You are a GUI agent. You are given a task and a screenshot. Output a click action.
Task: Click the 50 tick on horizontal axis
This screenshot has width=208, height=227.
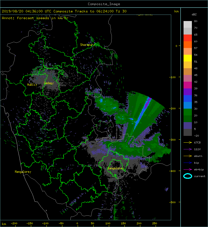(92, 223)
